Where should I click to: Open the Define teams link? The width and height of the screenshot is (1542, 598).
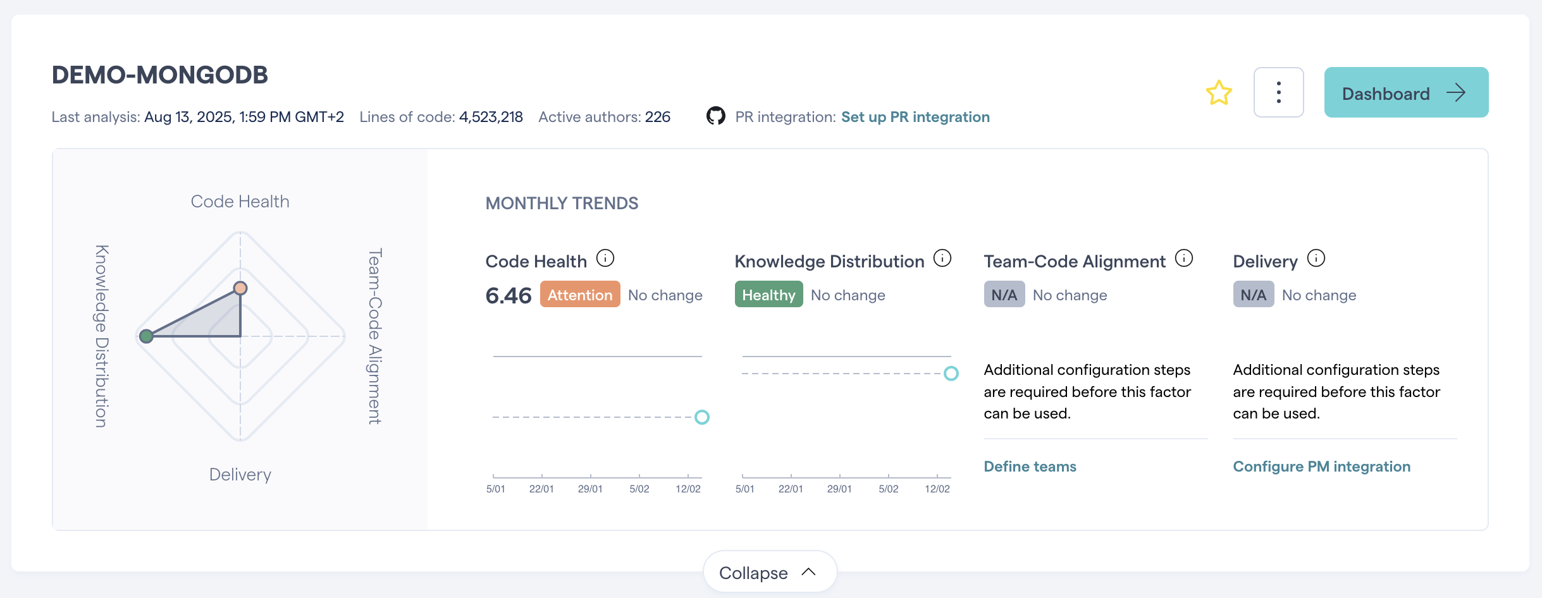1030,467
